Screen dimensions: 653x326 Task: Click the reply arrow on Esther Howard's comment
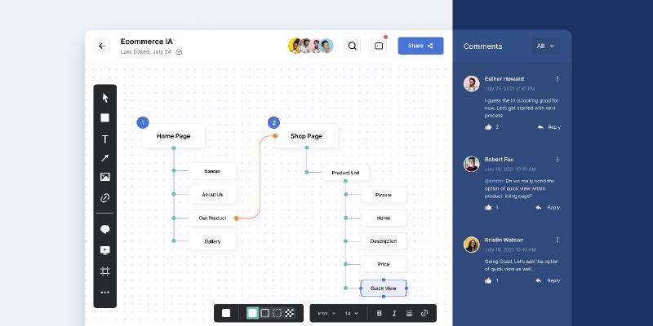540,127
